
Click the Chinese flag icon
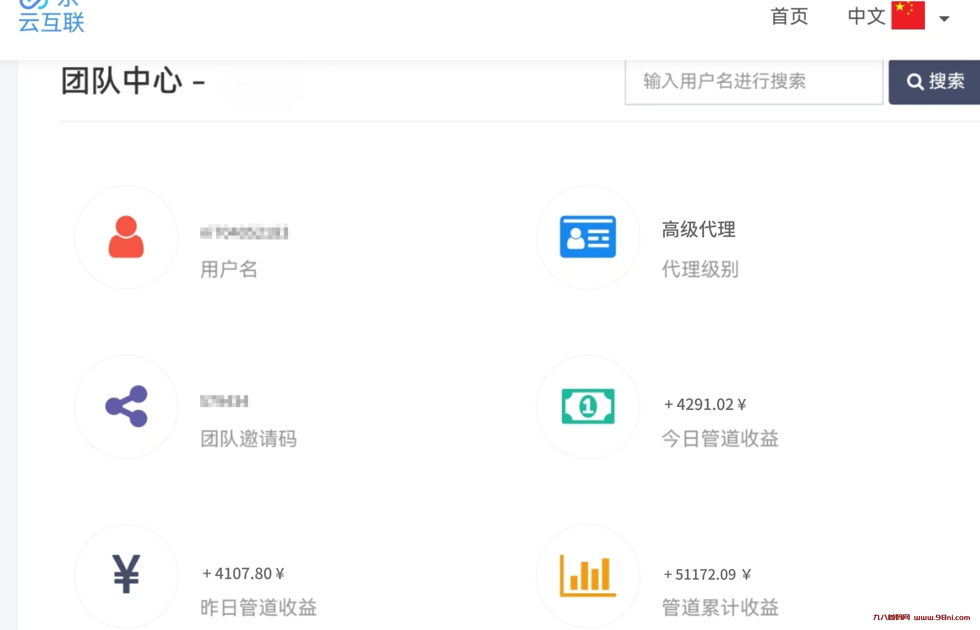[908, 16]
